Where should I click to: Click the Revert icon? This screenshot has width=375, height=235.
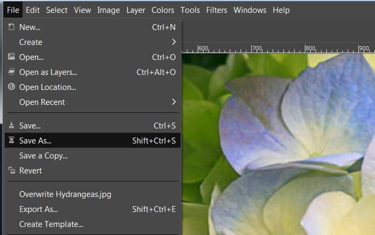pyautogui.click(x=11, y=170)
